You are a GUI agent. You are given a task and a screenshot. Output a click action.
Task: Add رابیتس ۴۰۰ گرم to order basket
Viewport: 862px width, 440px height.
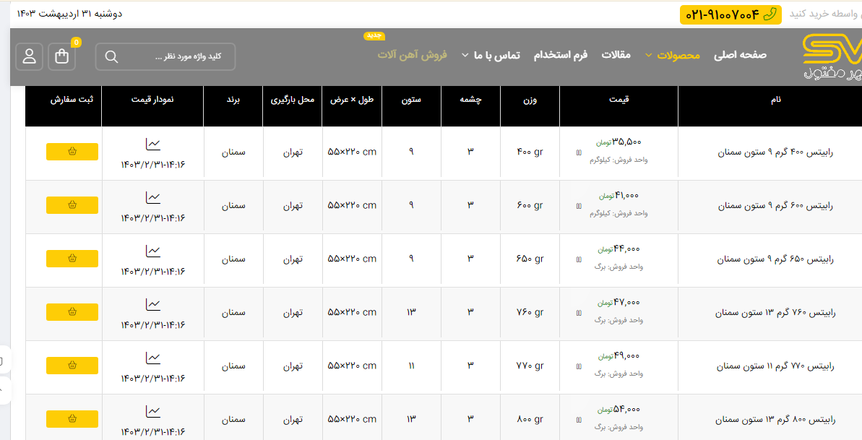[x=72, y=152]
